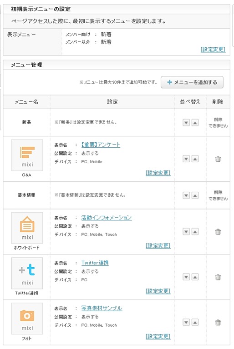Image resolution: width=234 pixels, height=349 pixels.
Task: Click メニューを追加する button
Action: 192,82
